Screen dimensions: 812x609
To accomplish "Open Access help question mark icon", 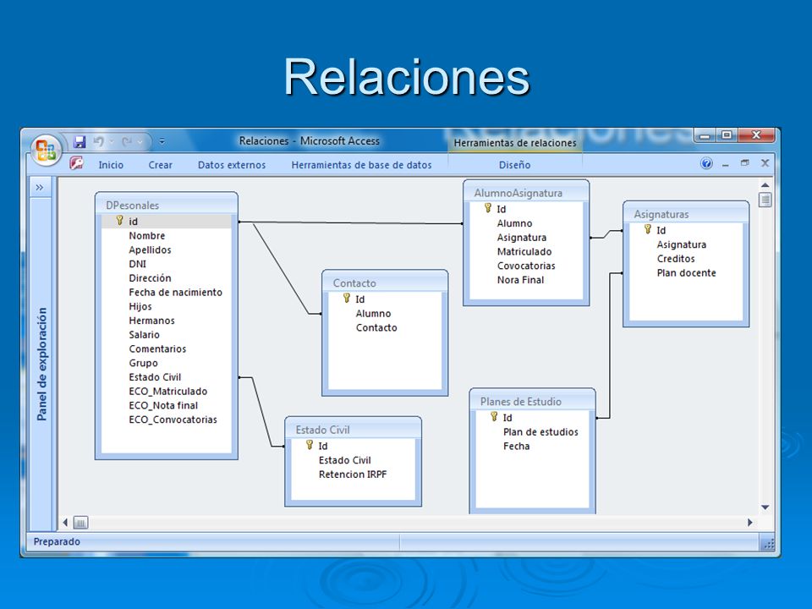I will [x=706, y=163].
